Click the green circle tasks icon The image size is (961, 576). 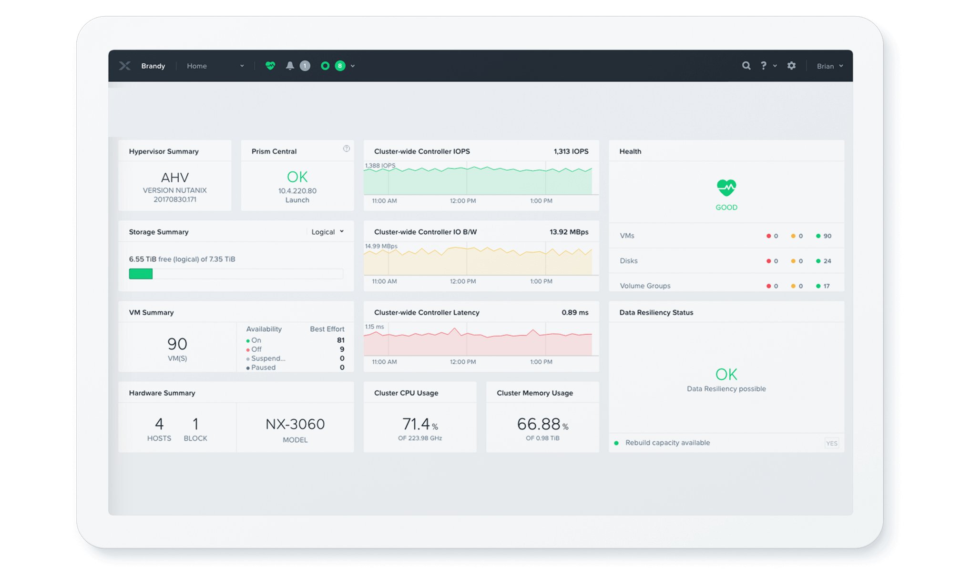click(325, 66)
